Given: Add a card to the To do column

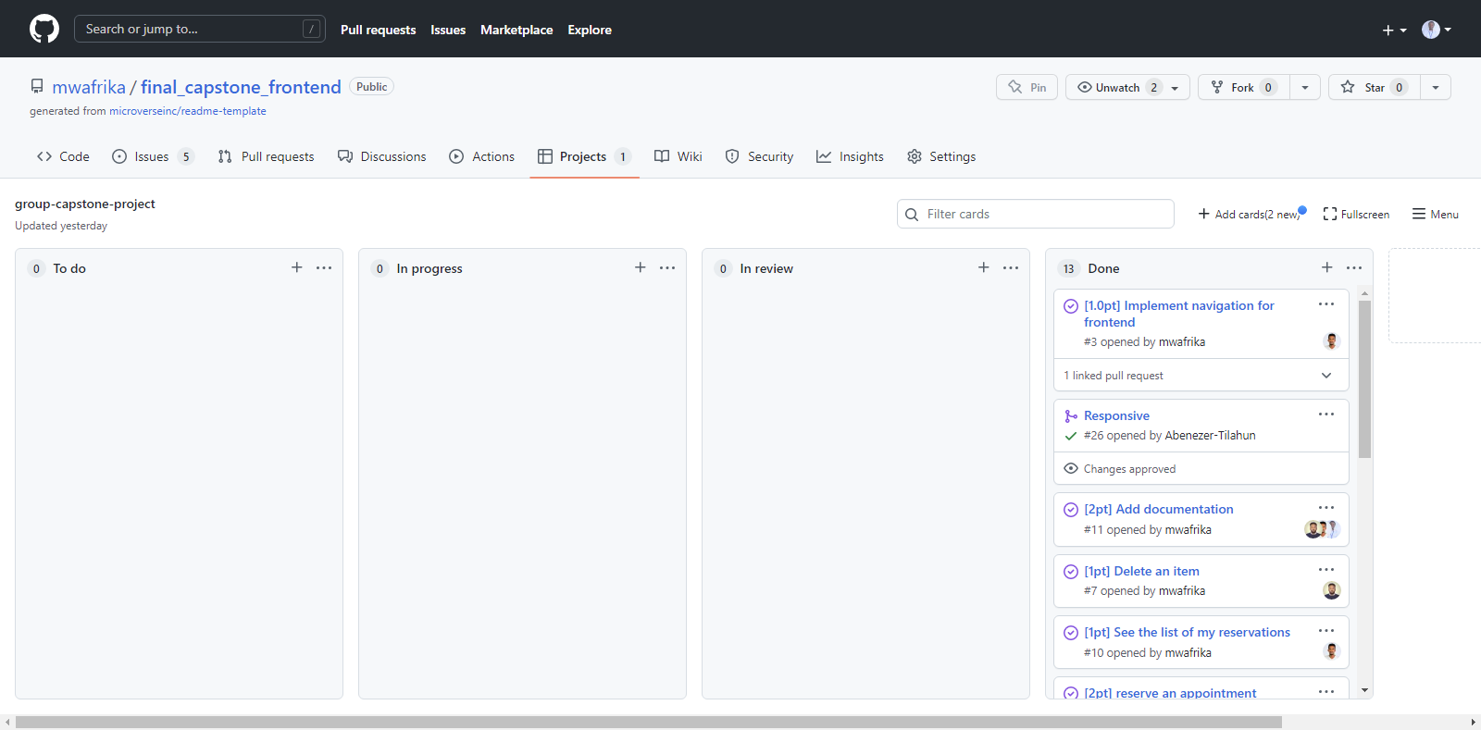Looking at the screenshot, I should tap(297, 267).
